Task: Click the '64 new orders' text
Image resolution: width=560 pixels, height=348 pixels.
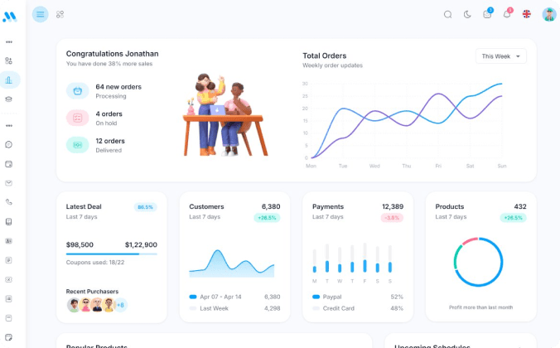Action: click(118, 87)
